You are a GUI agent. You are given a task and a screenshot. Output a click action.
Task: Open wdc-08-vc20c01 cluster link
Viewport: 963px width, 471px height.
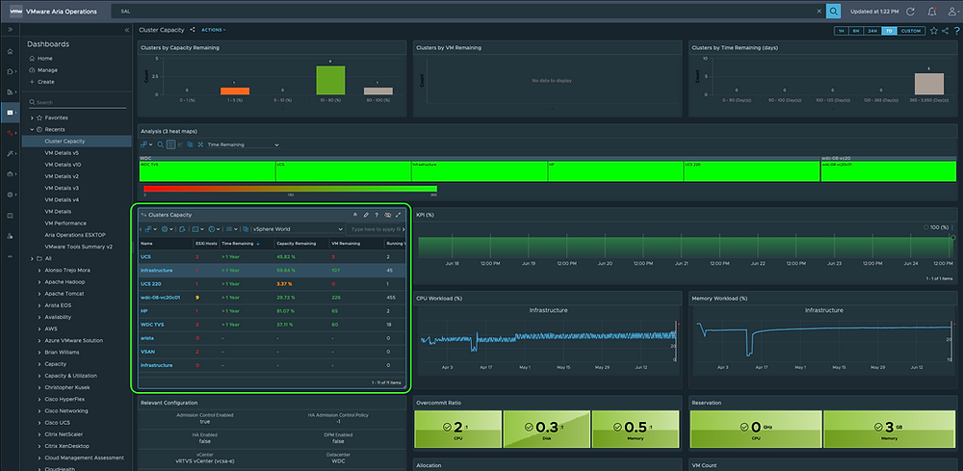tap(160, 298)
